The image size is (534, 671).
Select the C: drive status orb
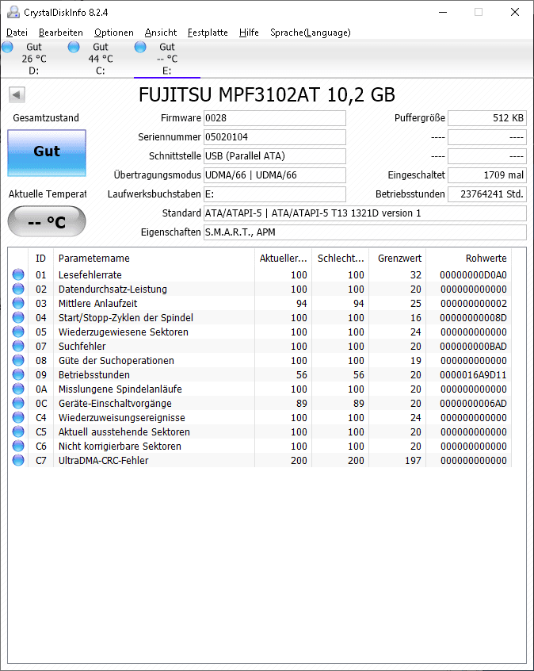click(x=74, y=47)
